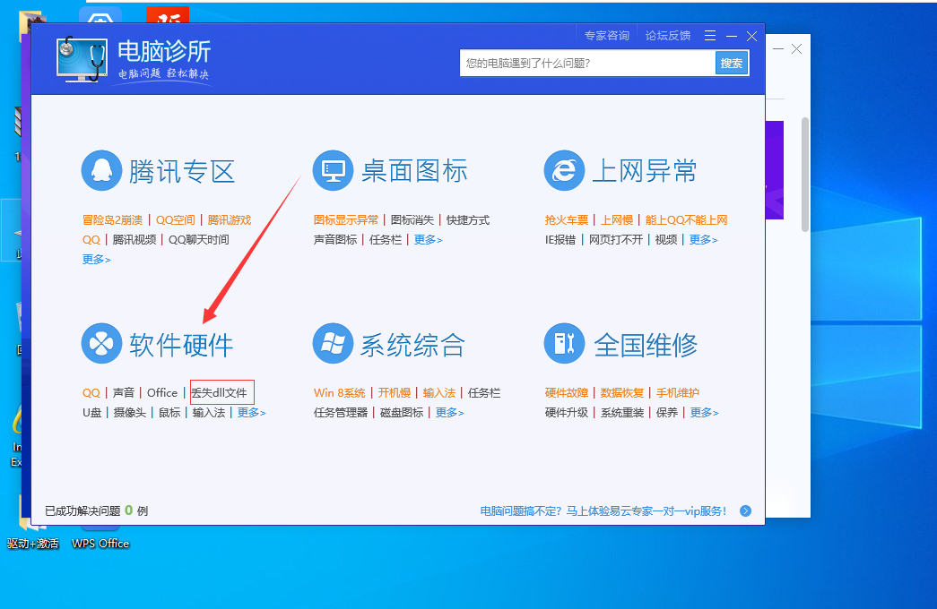Click the QQ link under 腾讯专区
Image resolution: width=937 pixels, height=609 pixels.
91,240
